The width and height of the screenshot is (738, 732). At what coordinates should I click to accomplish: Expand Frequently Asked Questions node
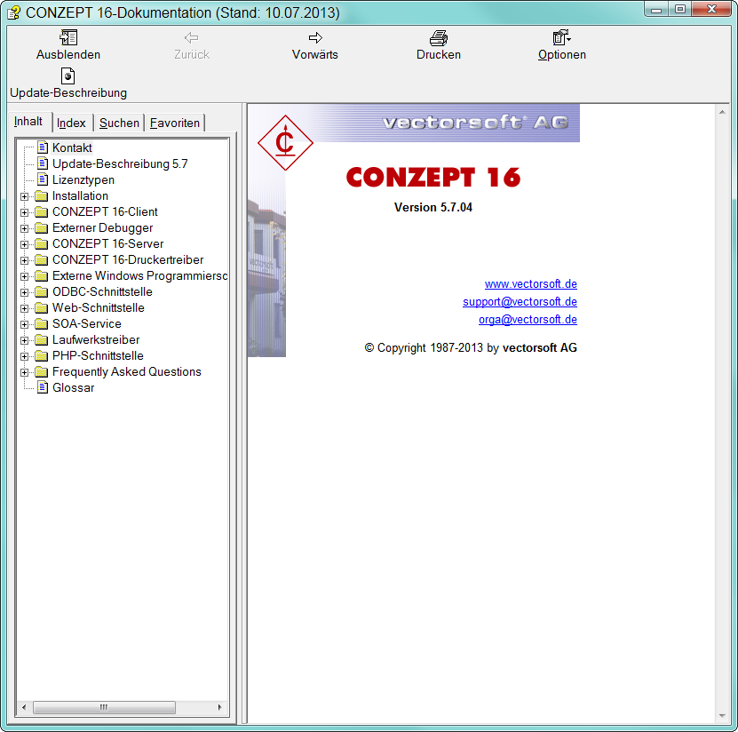(24, 372)
